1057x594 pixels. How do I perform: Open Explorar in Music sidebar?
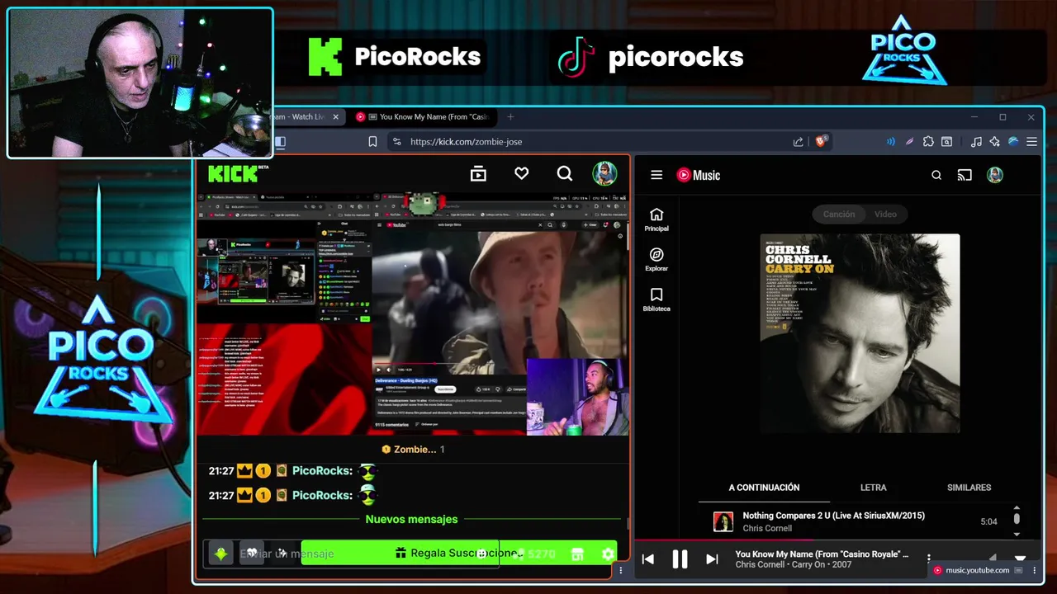pos(656,260)
